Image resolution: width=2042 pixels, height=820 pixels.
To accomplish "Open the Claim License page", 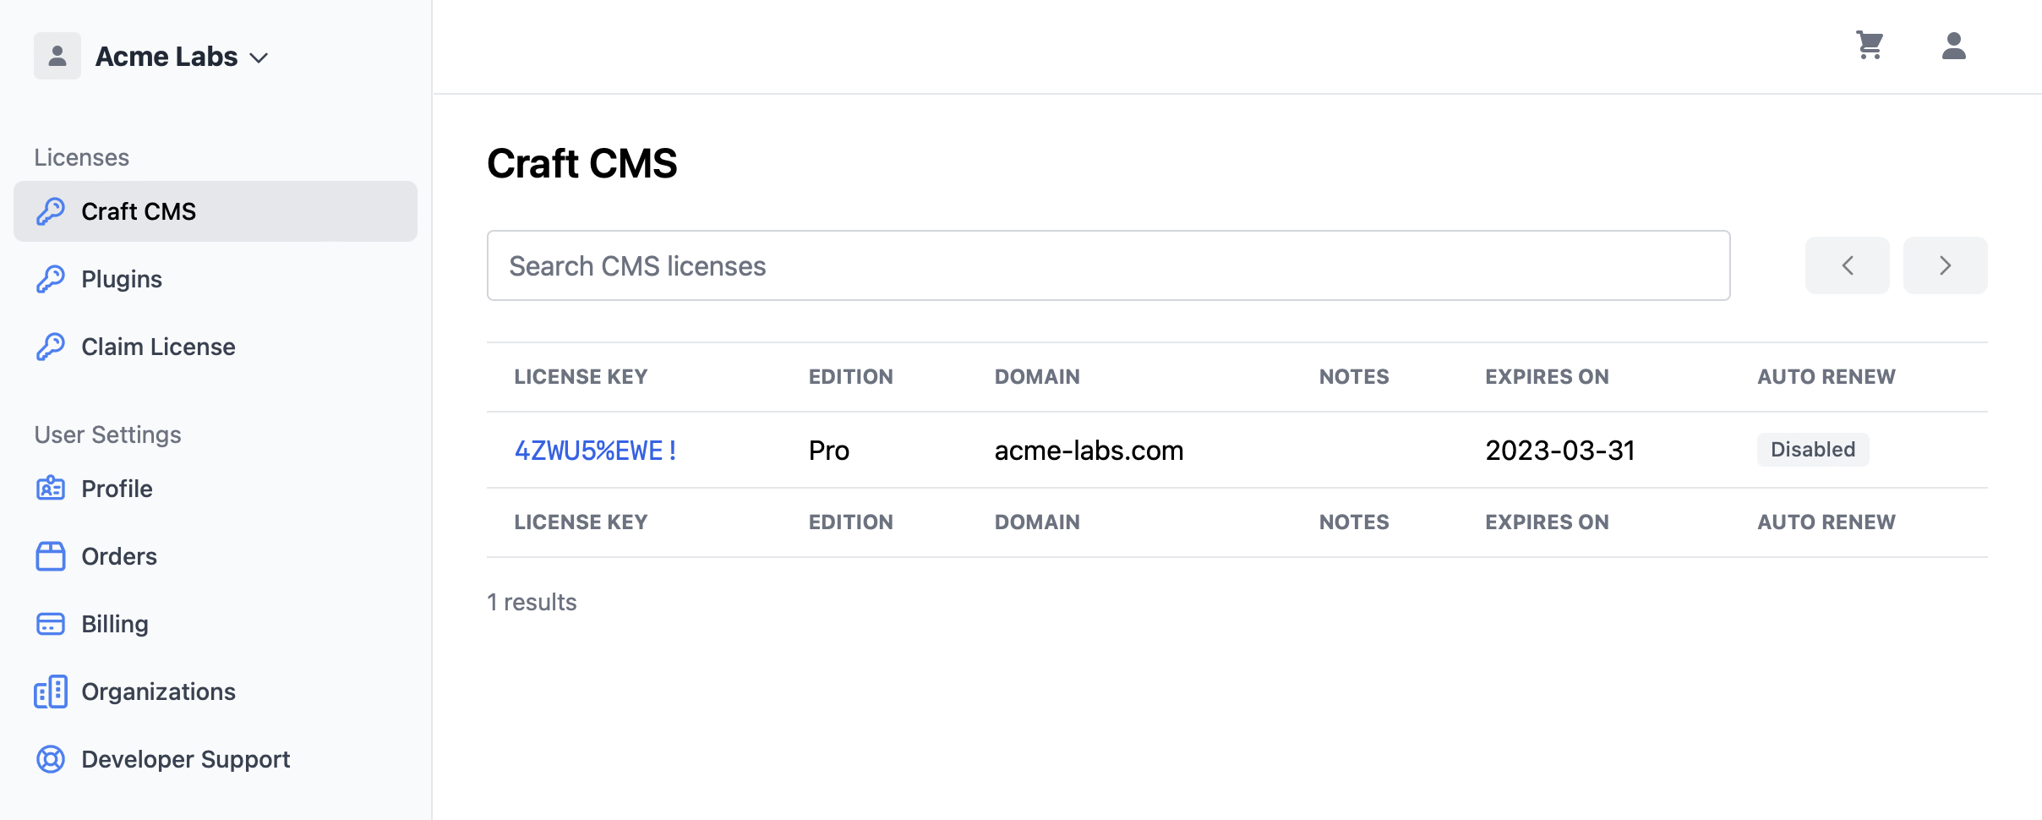I will (216, 347).
